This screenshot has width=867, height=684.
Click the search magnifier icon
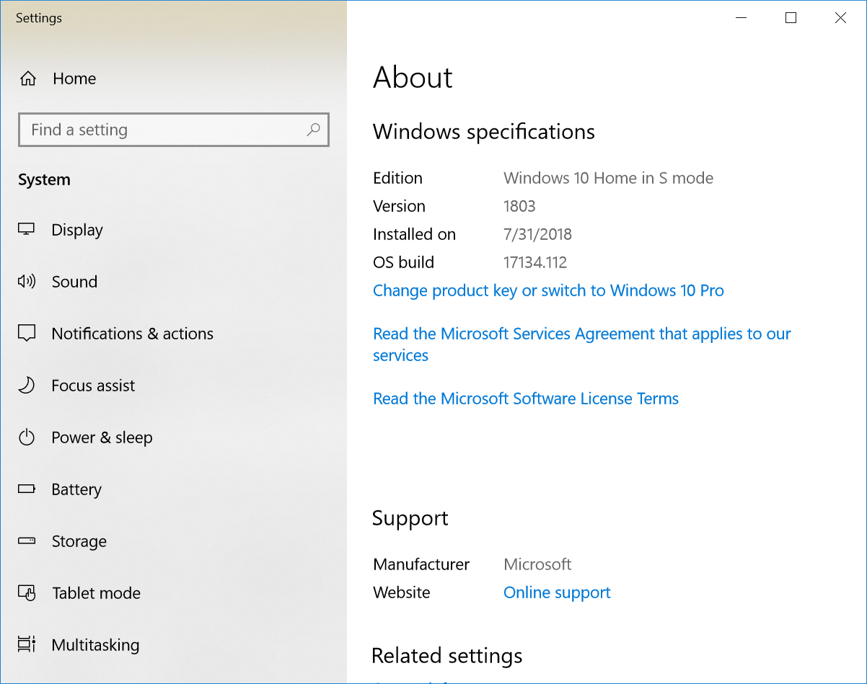(x=313, y=130)
